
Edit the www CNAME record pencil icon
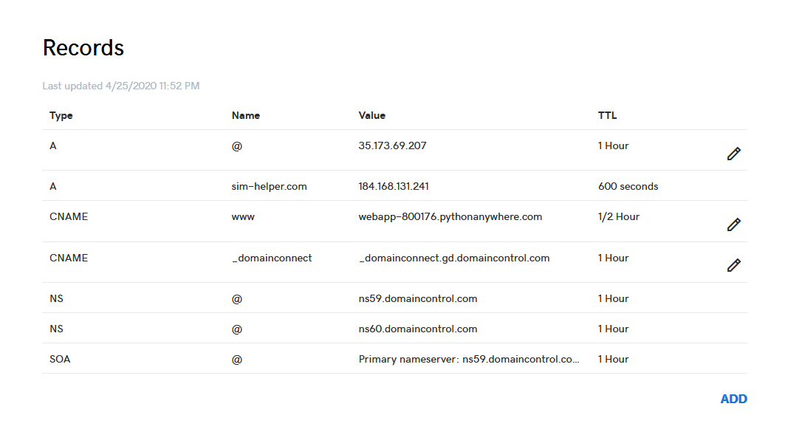tap(733, 224)
